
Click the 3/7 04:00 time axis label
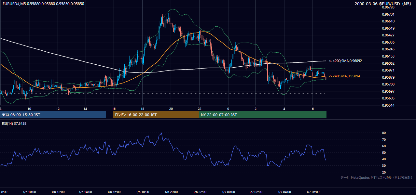click(284, 192)
